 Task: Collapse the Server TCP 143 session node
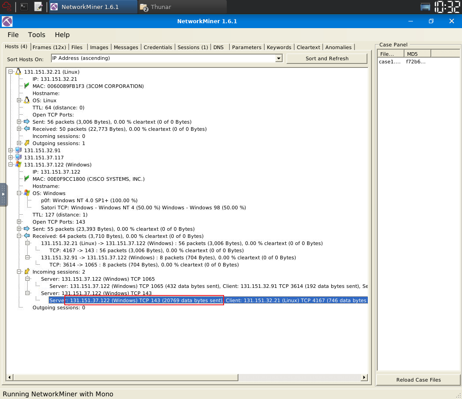pyautogui.click(x=28, y=293)
